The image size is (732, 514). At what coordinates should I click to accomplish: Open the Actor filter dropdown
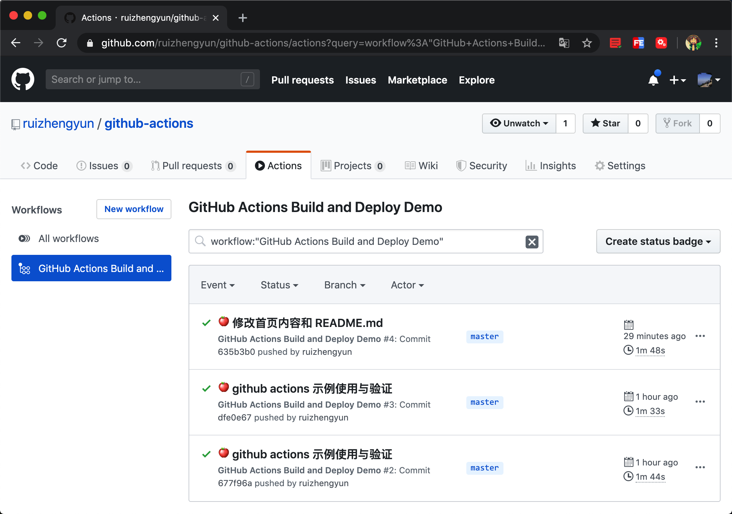tap(407, 285)
